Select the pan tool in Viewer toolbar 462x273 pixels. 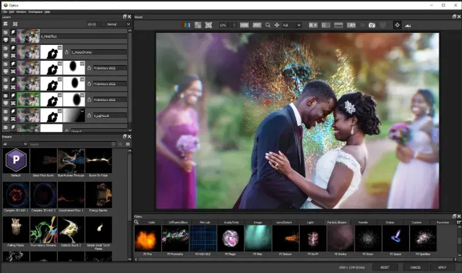click(277, 25)
